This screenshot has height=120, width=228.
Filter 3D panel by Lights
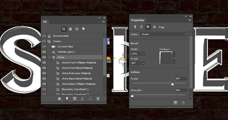tap(83, 29)
